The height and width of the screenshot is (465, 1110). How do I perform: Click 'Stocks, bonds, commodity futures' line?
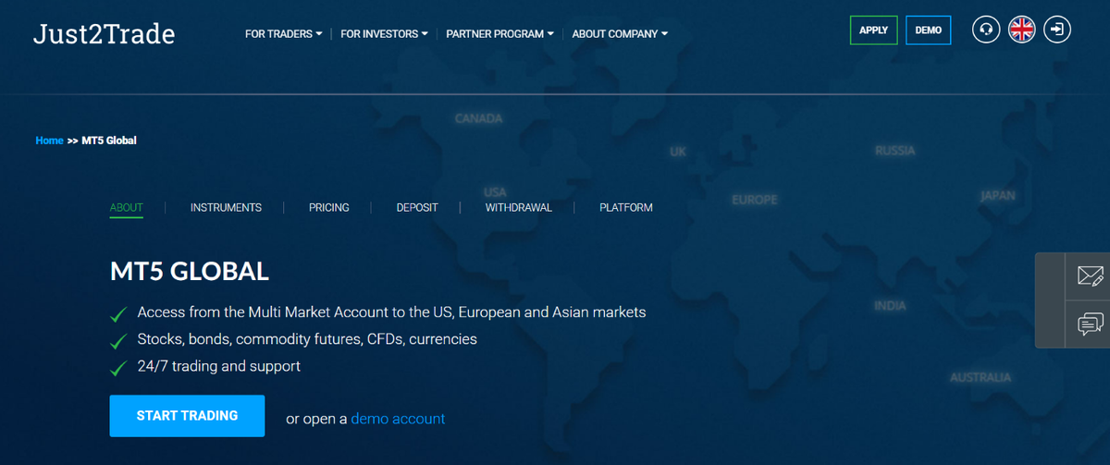click(307, 339)
